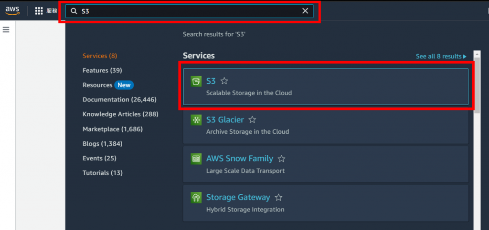489x230 pixels.
Task: Click the AWS Snow Family icon
Action: 195,159
